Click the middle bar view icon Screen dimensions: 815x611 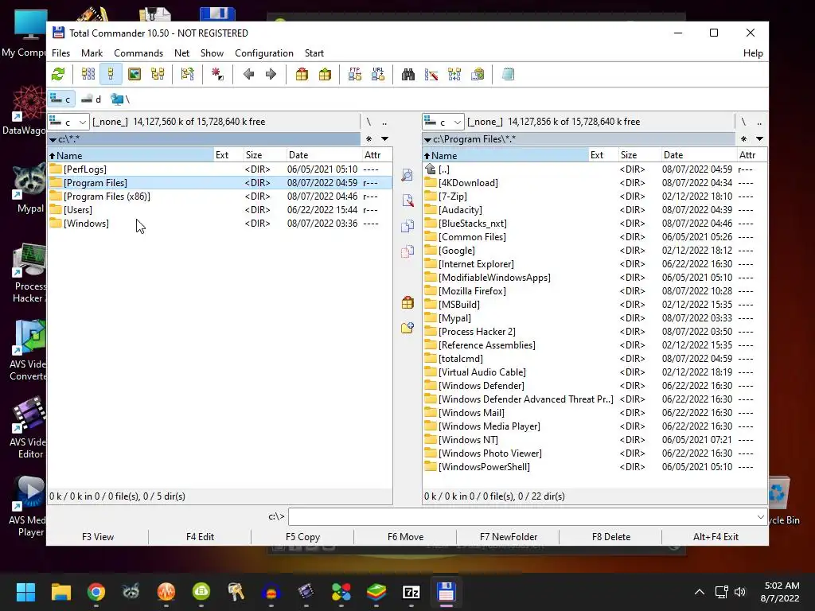click(x=407, y=175)
